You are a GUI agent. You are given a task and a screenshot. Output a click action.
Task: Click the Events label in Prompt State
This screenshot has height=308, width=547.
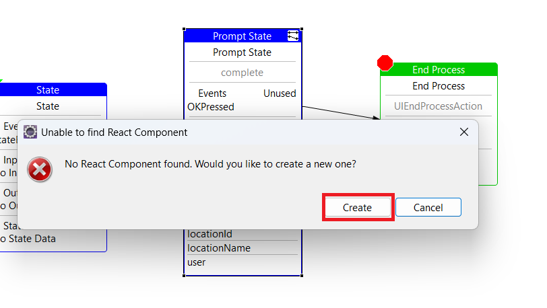click(x=212, y=93)
